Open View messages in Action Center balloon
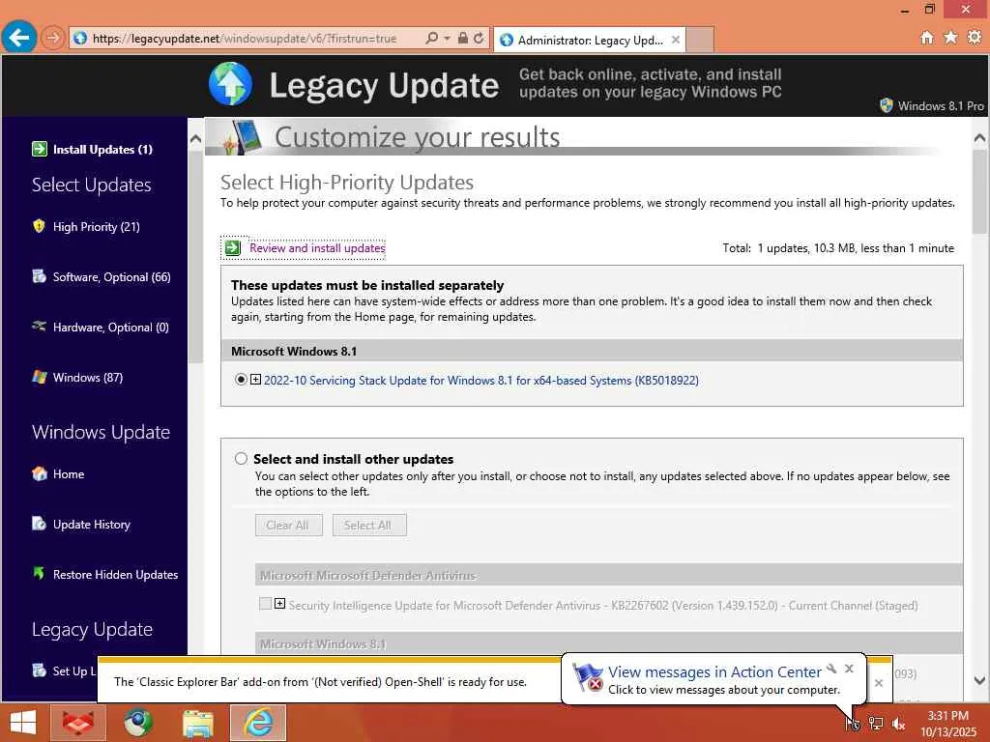The height and width of the screenshot is (742, 990). 714,672
